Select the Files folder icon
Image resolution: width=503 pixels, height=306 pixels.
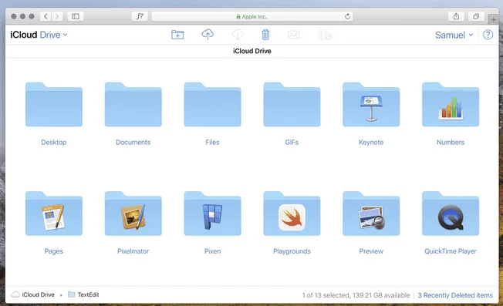click(x=212, y=105)
